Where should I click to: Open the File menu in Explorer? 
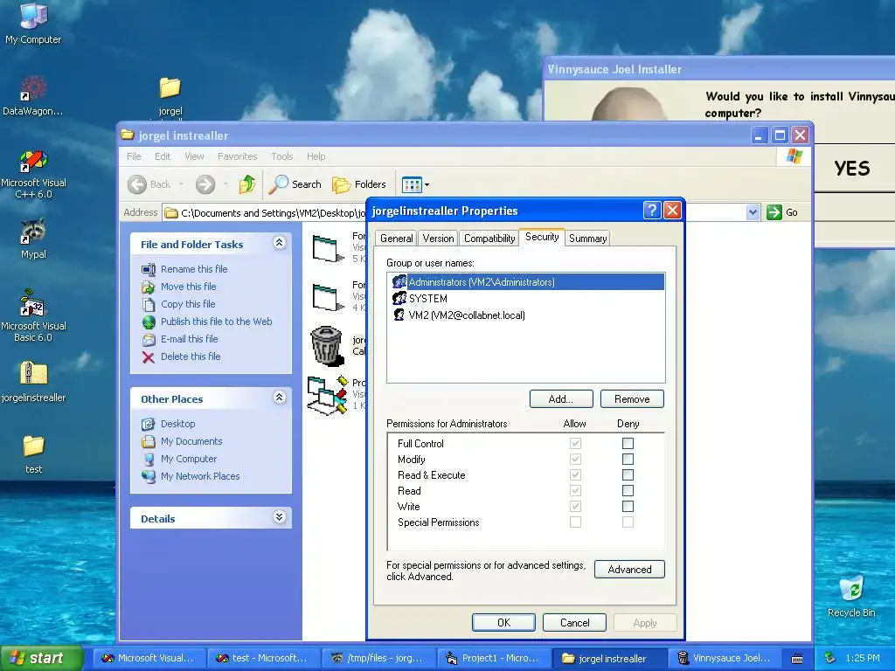pyautogui.click(x=134, y=156)
